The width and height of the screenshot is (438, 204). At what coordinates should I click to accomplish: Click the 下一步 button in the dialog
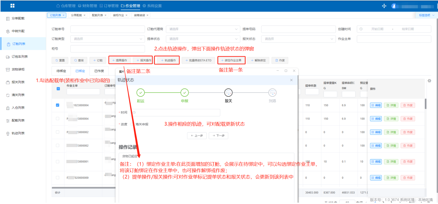tap(218, 136)
